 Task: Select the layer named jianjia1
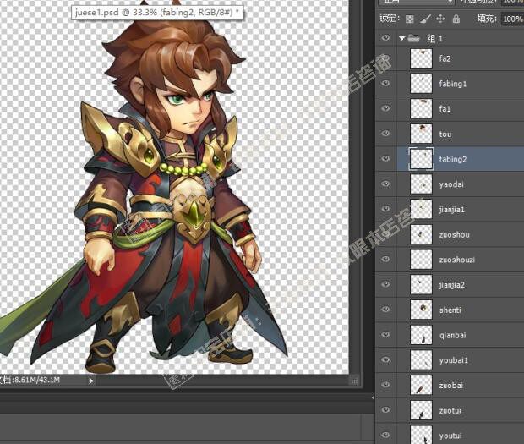point(452,210)
